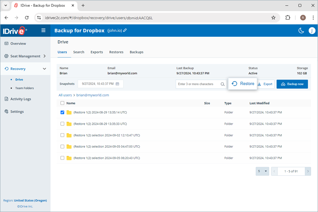Select the Restore 1(2) selection 2024-09-02 folder
This screenshot has width=318, height=212.
click(x=62, y=135)
